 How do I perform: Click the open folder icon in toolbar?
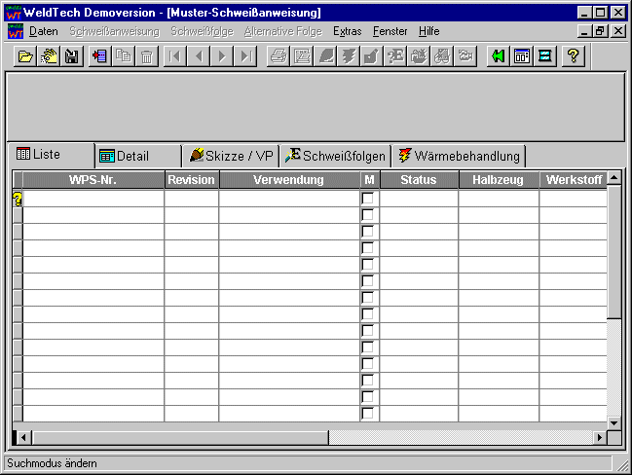click(x=25, y=56)
